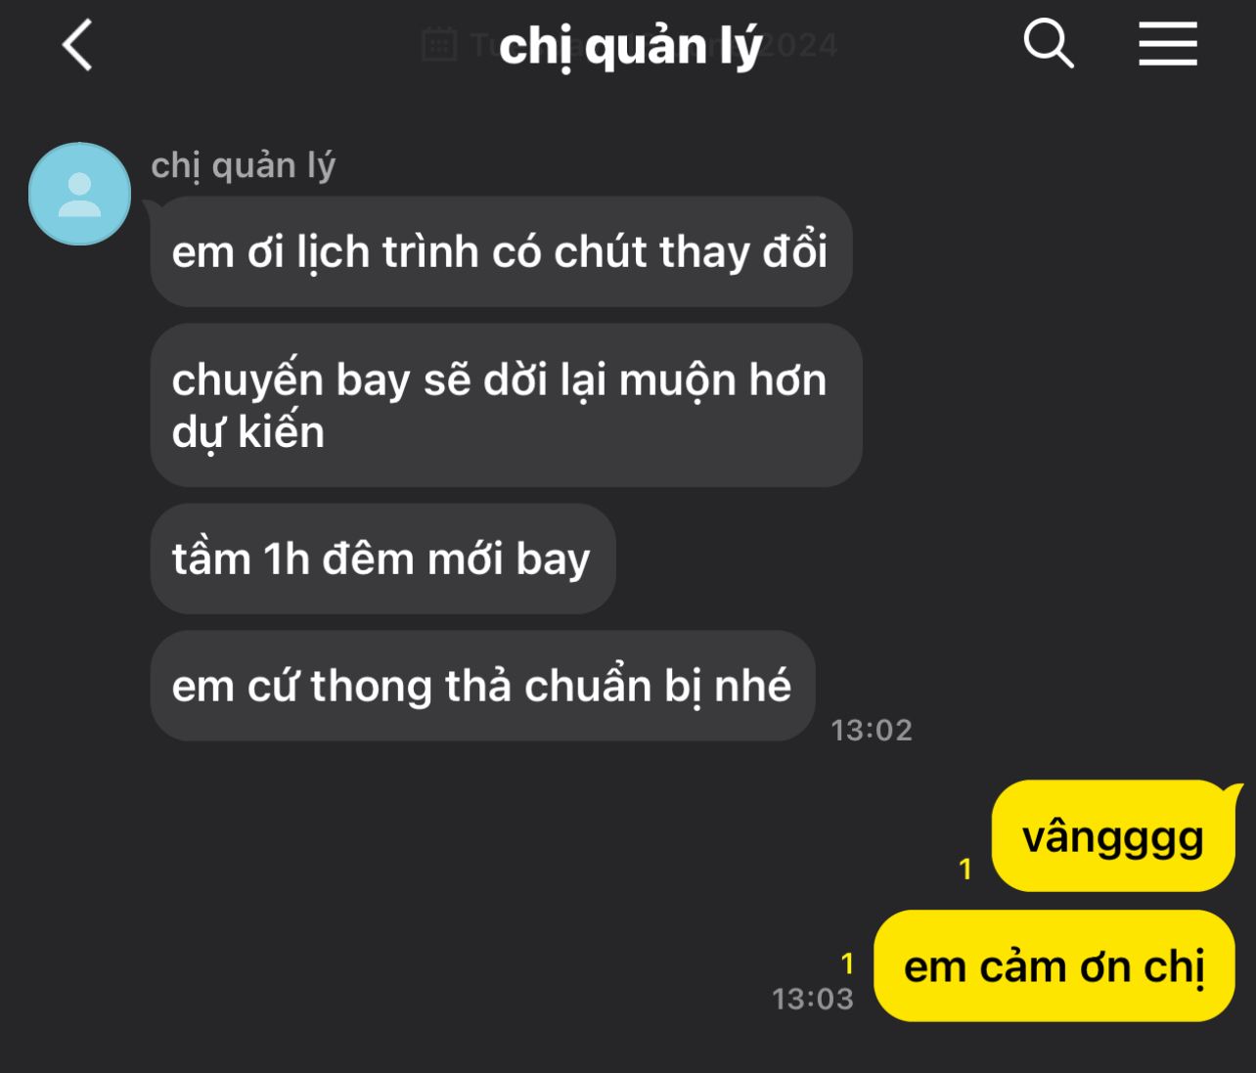Open the hamburger chat menu
This screenshot has height=1073, width=1256.
coord(1168,45)
